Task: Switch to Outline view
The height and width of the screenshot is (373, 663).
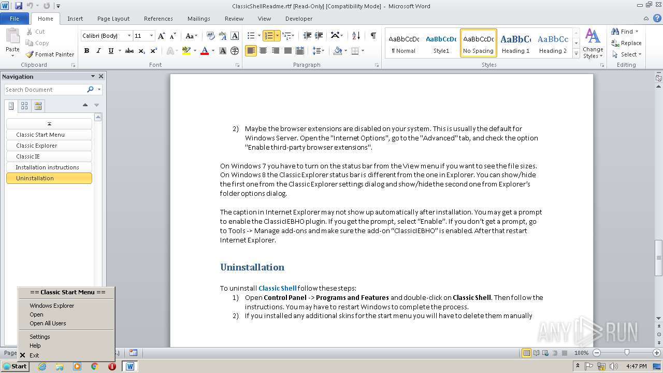Action: (x=555, y=353)
